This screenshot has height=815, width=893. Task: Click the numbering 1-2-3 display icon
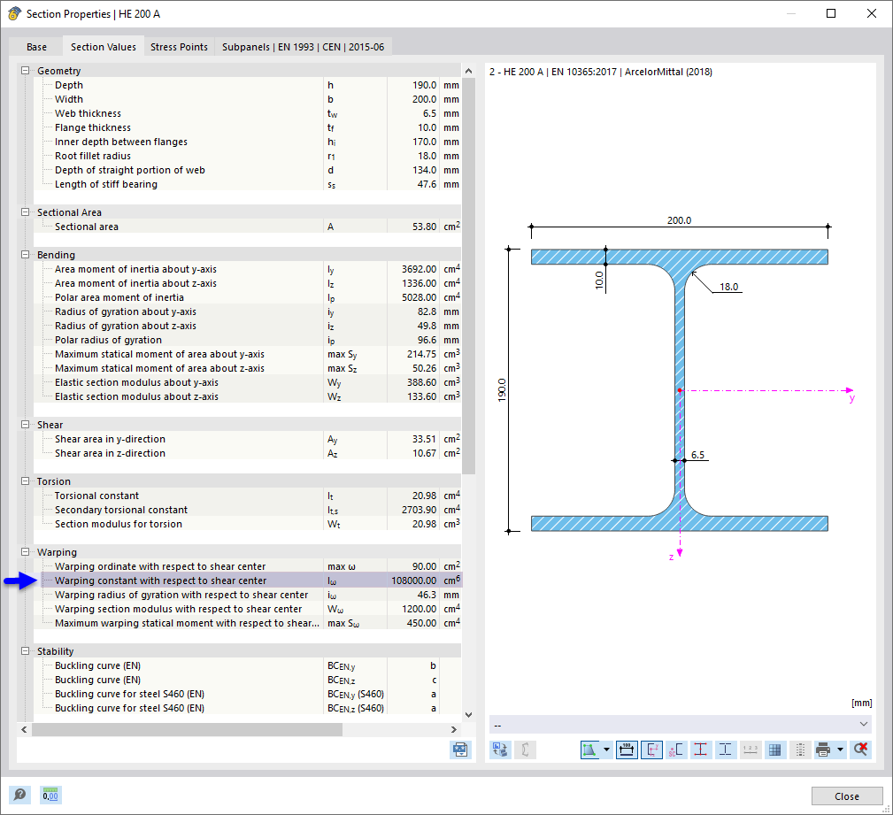pos(749,750)
